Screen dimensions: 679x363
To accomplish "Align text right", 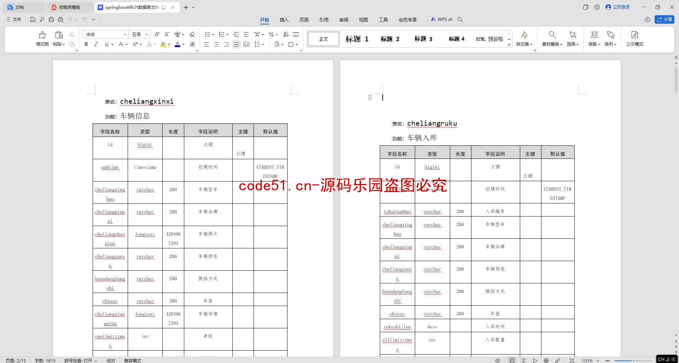I will click(226, 44).
